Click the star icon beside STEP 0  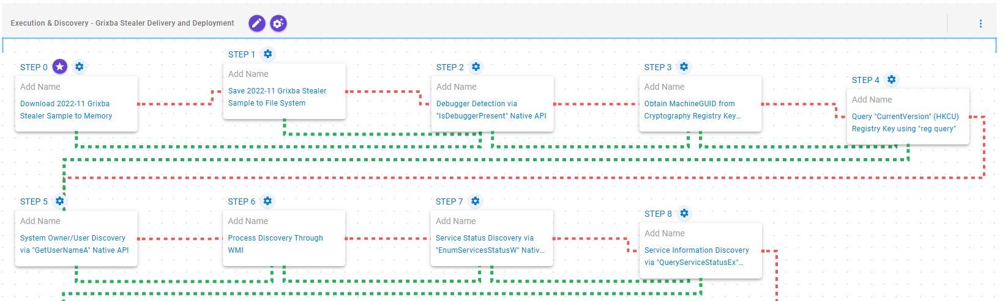[60, 67]
